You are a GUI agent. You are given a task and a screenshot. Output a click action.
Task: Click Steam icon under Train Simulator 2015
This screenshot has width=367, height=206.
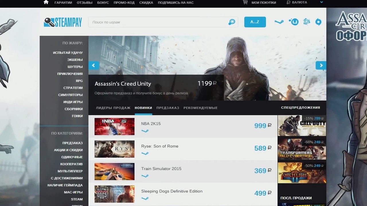(145, 176)
